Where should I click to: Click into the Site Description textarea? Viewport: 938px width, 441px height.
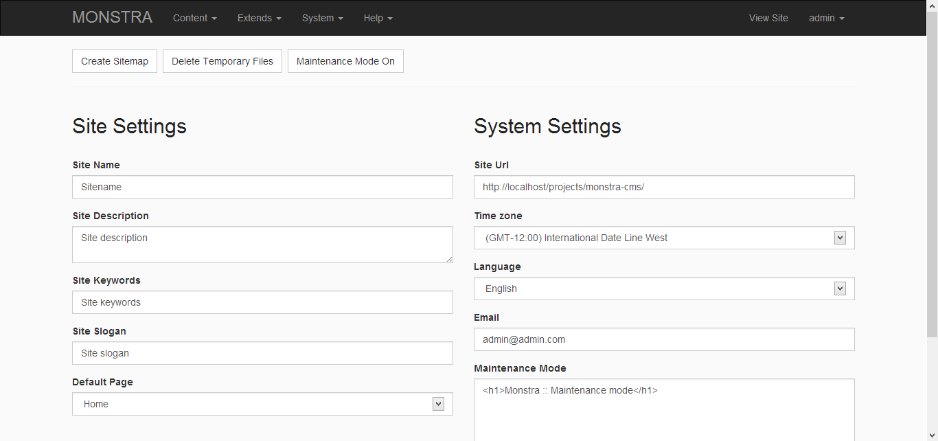(262, 245)
